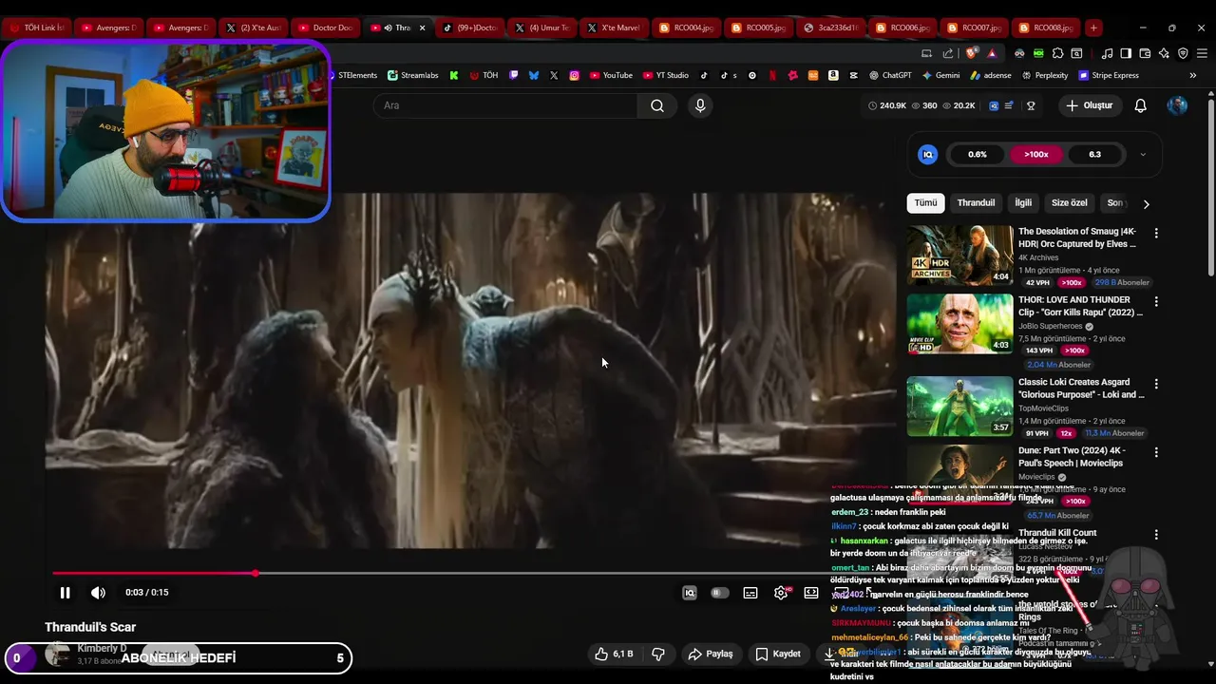Toggle subtitles in the video player
Viewport: 1216px width, 684px height.
(x=750, y=593)
